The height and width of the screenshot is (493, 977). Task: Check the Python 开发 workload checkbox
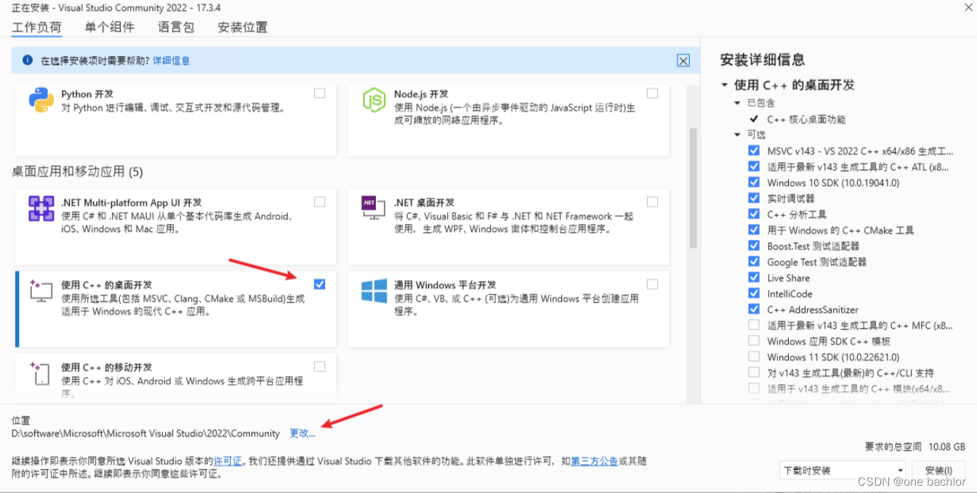point(320,93)
